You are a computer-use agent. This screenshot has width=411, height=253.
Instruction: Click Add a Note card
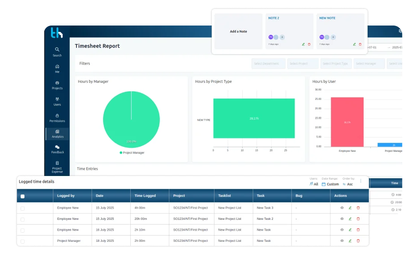tap(238, 31)
